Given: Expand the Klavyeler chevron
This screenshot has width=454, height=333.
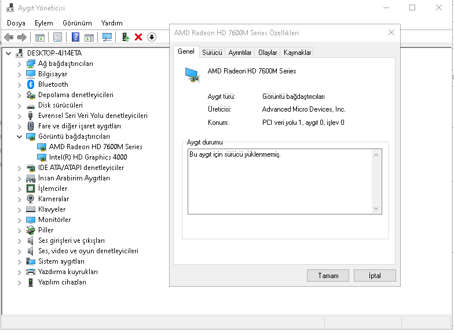Looking at the screenshot, I should 20,209.
